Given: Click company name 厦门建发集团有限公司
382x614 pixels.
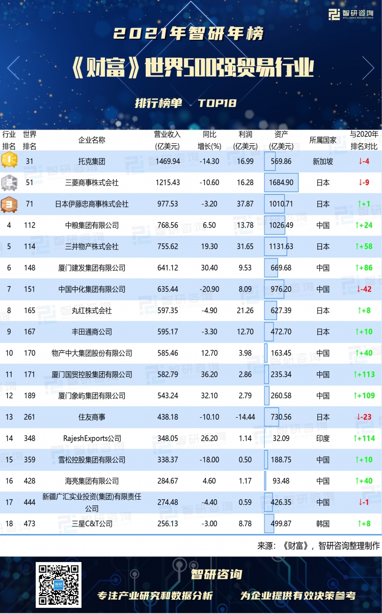Looking at the screenshot, I should click(x=92, y=268).
